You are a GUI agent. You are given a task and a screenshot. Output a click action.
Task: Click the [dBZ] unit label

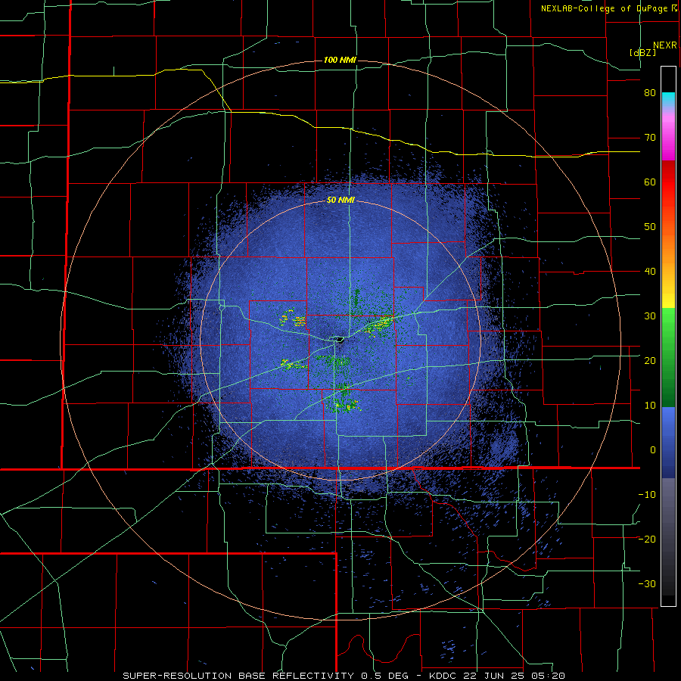tap(642, 52)
